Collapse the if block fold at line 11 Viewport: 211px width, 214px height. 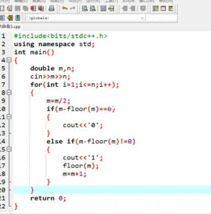click(9, 117)
